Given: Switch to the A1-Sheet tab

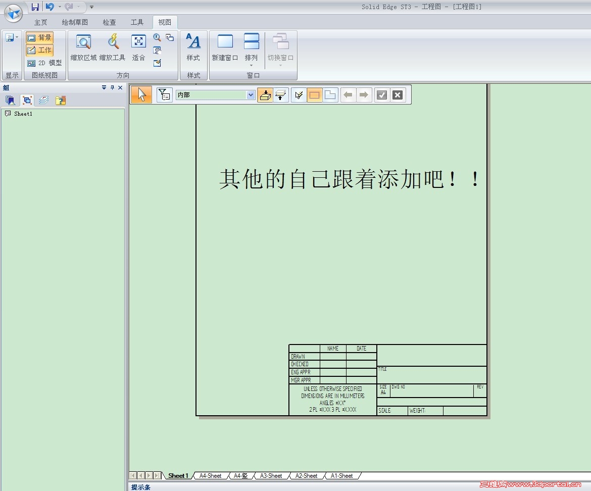Looking at the screenshot, I should (x=341, y=475).
